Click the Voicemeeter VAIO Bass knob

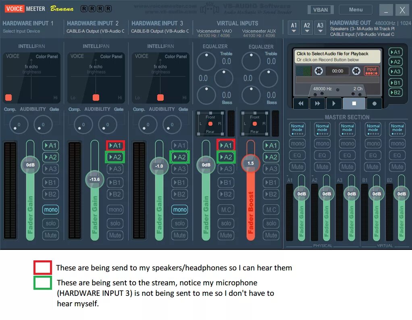(x=206, y=95)
